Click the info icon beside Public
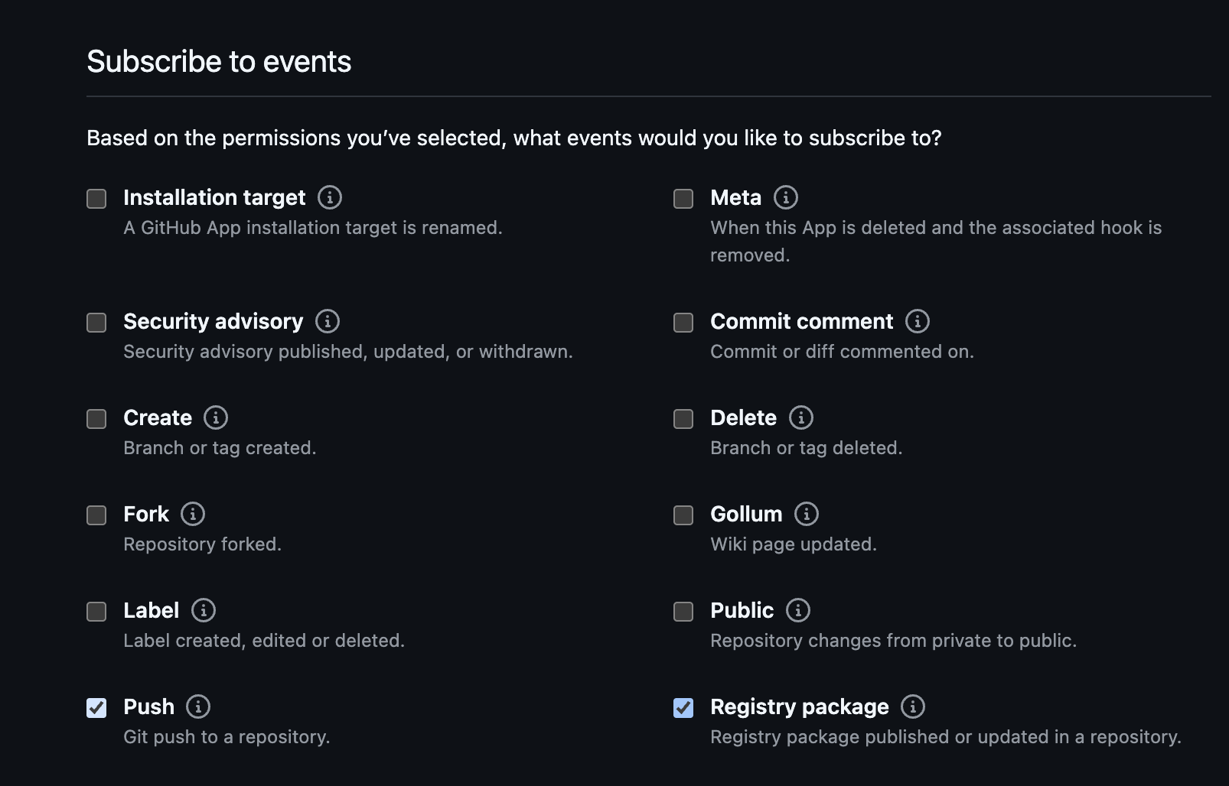1229x786 pixels. (x=799, y=612)
